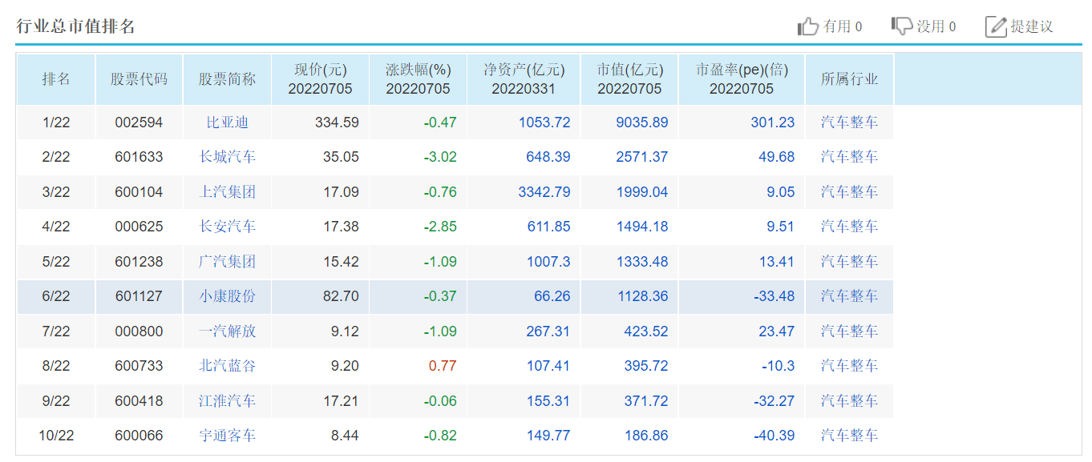Viewport: 1092px width, 462px height.
Task: Click stock code 601633
Action: point(139,157)
